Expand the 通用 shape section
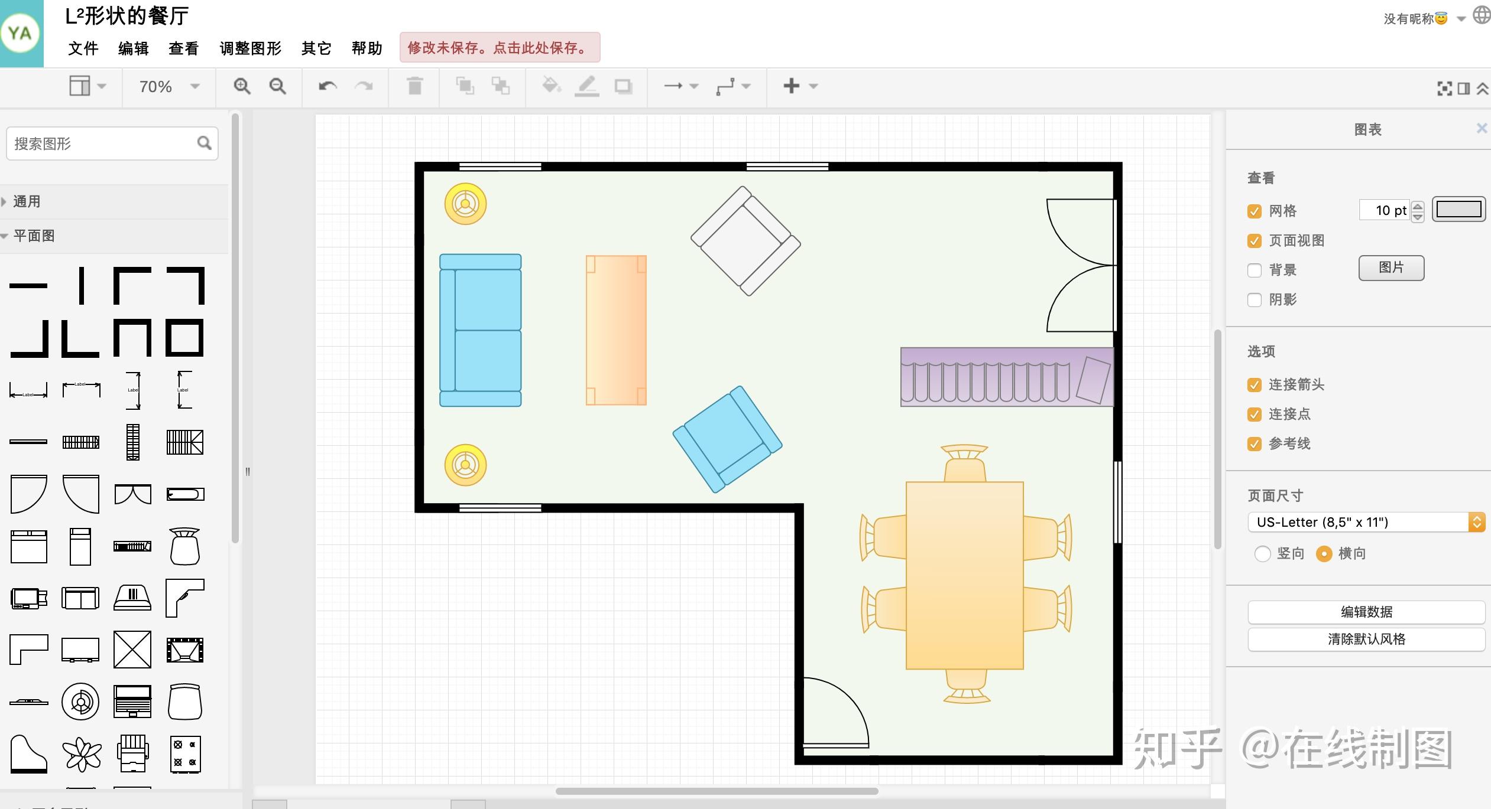 (x=114, y=201)
